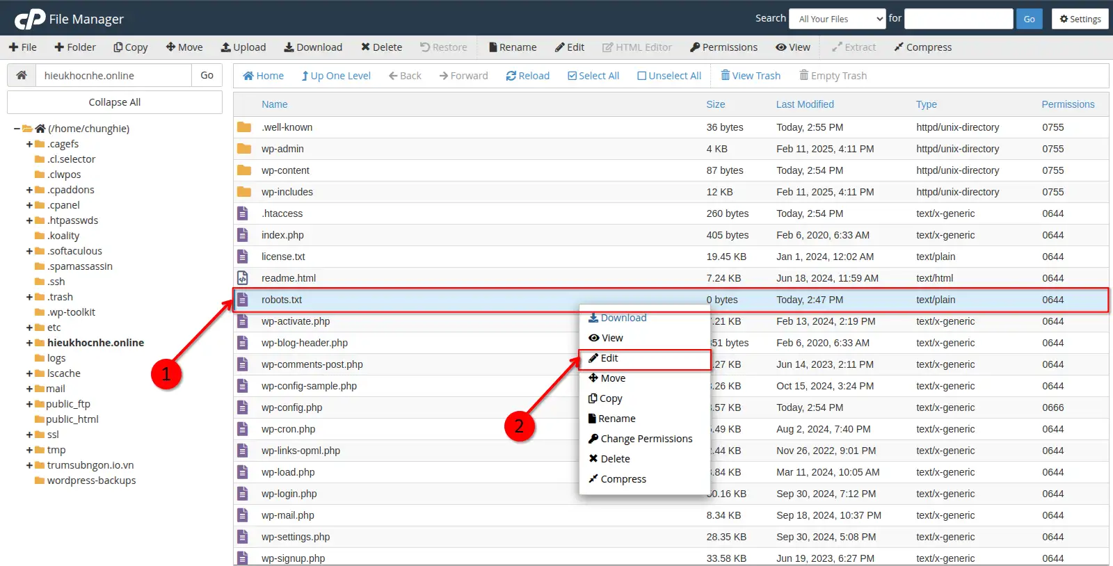This screenshot has height=566, width=1113.
Task: Create a new folder with +Folder
Action: (x=75, y=47)
